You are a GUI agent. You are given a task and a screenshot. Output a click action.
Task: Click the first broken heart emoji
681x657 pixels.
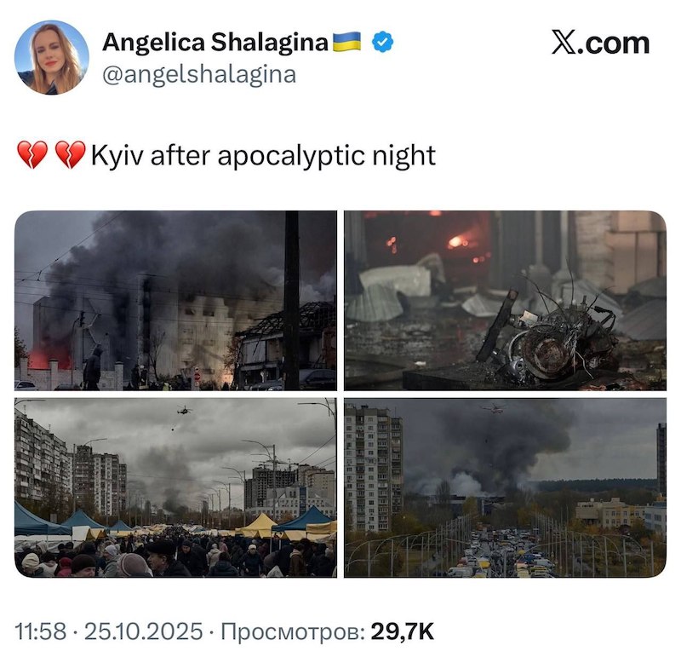pyautogui.click(x=32, y=155)
